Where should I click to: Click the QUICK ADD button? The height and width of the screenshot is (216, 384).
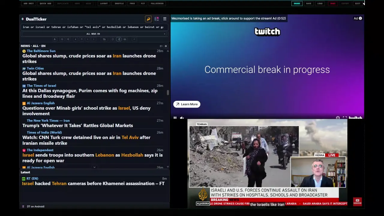click(x=45, y=4)
